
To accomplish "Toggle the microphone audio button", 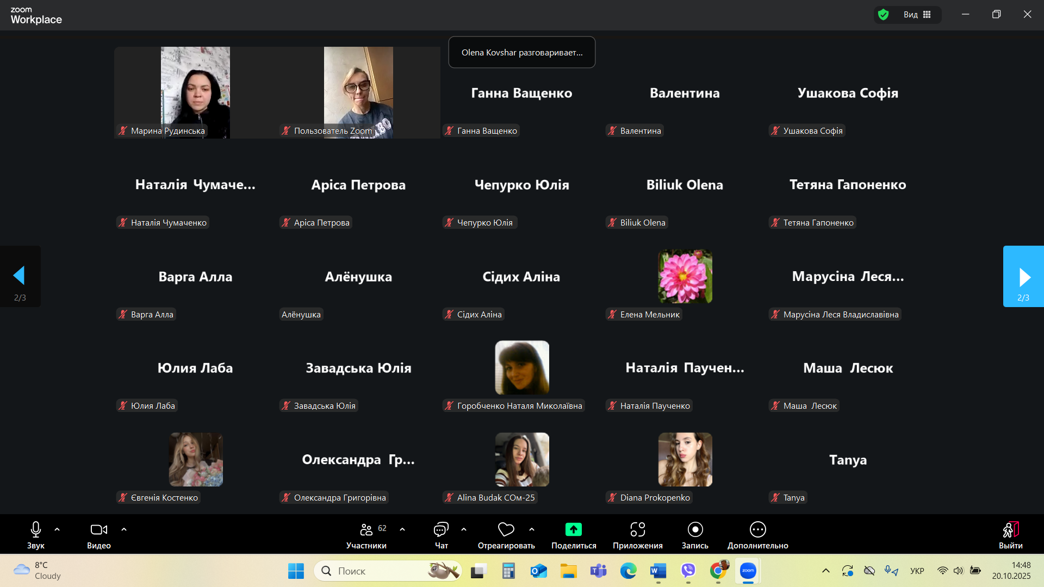I will tap(36, 529).
